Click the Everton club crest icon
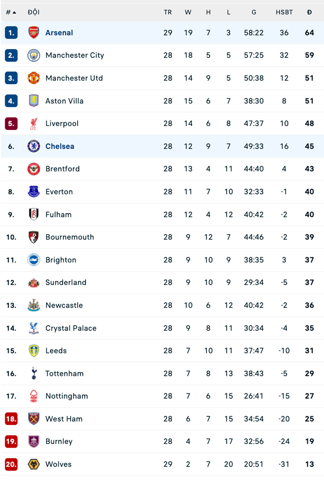Viewport: 324px width, 482px height. pyautogui.click(x=34, y=192)
